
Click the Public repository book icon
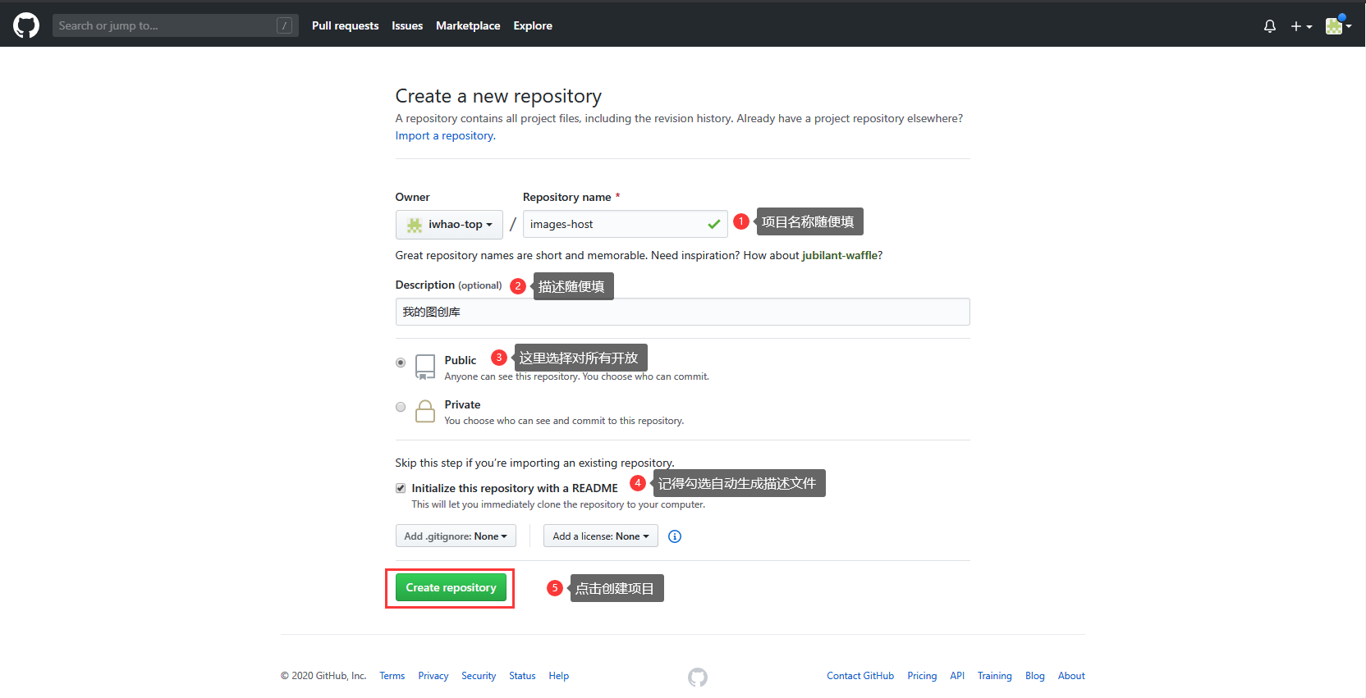pyautogui.click(x=425, y=367)
